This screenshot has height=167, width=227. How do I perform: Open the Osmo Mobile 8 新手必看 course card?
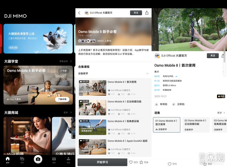(38, 85)
